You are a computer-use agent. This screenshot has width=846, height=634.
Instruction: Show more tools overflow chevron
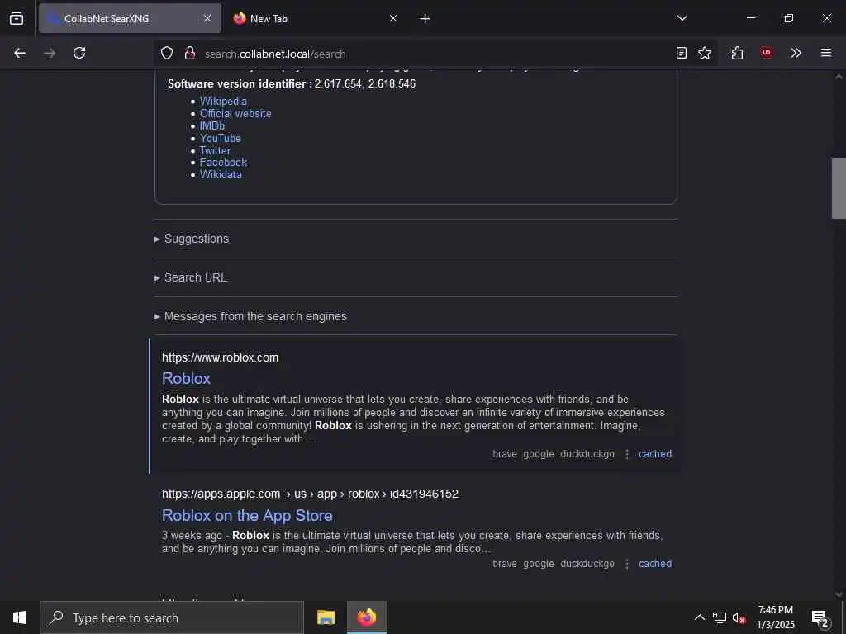(796, 53)
